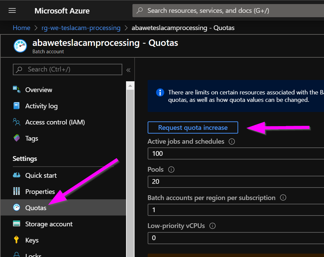324x257 pixels.
Task: Focus the sidebar Search (Ctrl+/) box
Action: (67, 69)
